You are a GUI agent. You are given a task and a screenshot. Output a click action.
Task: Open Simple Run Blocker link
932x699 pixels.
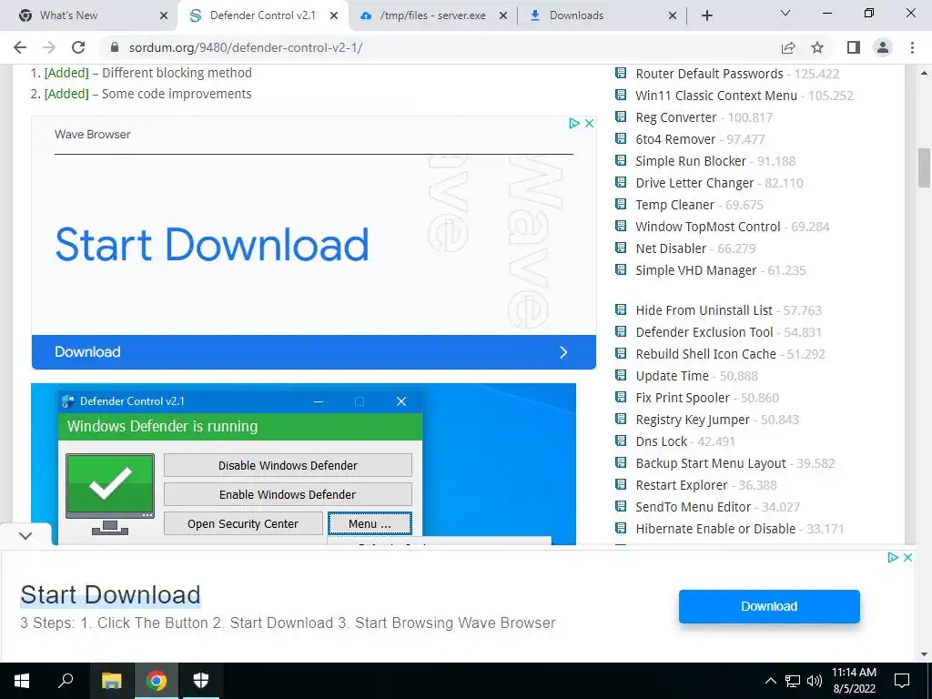pos(691,161)
